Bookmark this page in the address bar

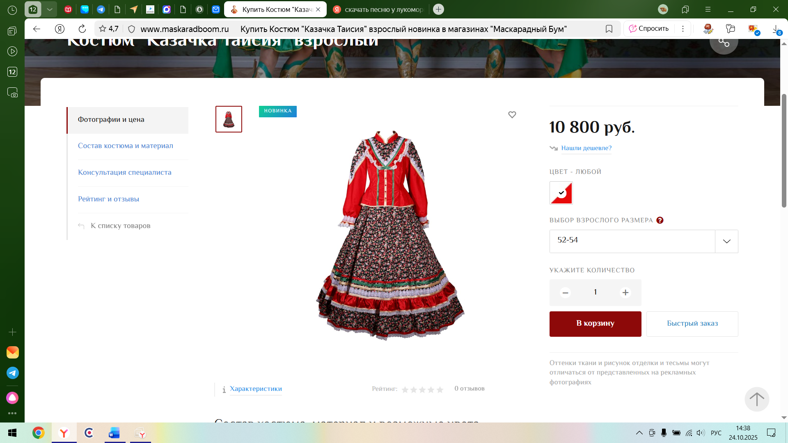[609, 29]
